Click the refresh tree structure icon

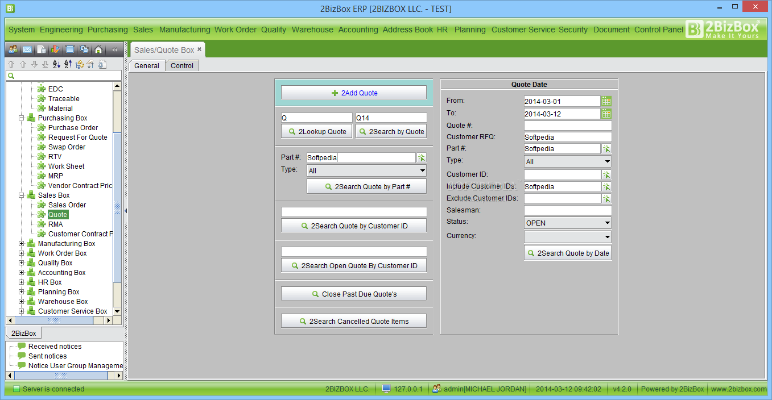click(79, 64)
